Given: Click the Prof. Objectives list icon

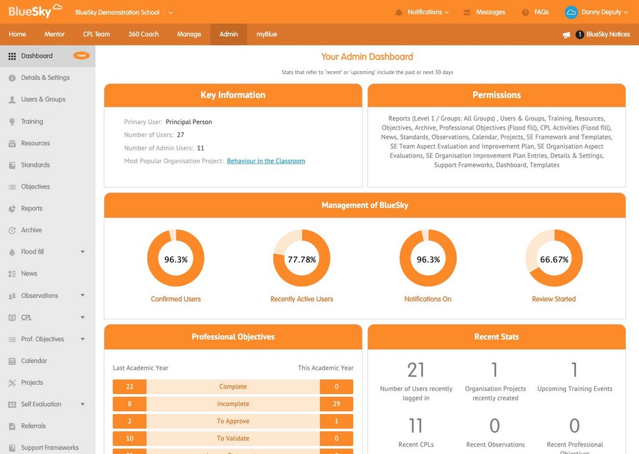Looking at the screenshot, I should [12, 339].
